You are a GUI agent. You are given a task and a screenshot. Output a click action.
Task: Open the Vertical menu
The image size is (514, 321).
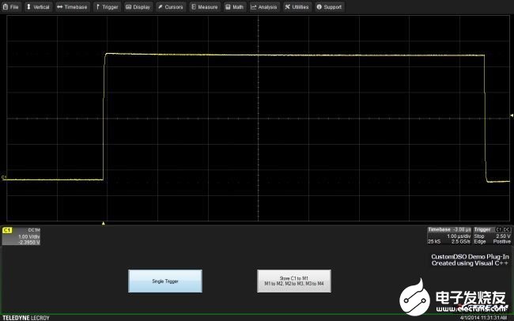pyautogui.click(x=38, y=7)
